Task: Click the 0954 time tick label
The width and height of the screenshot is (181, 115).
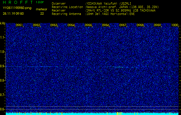Action: [71, 25]
